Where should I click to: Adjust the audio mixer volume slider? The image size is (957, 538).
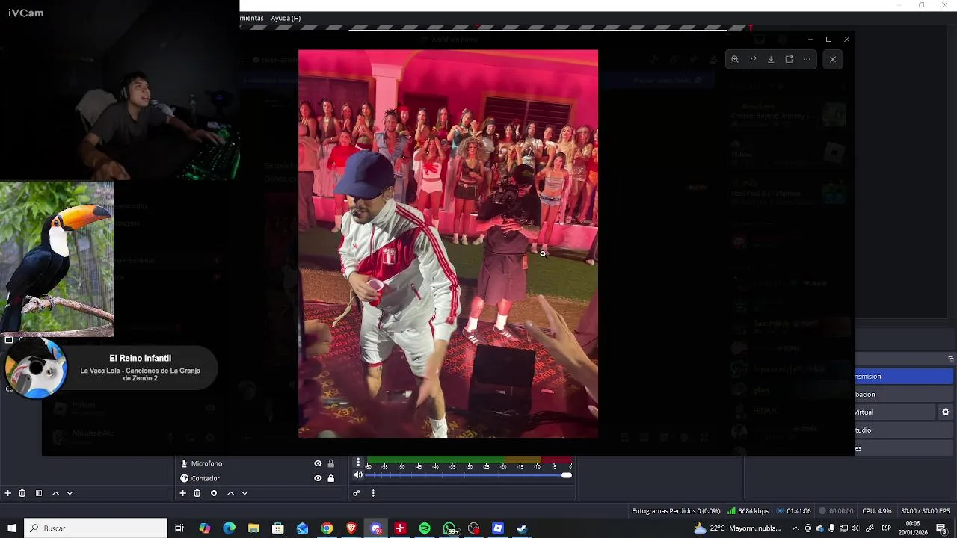click(x=469, y=475)
